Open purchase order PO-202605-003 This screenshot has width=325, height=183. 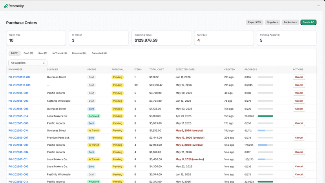pyautogui.click(x=18, y=101)
